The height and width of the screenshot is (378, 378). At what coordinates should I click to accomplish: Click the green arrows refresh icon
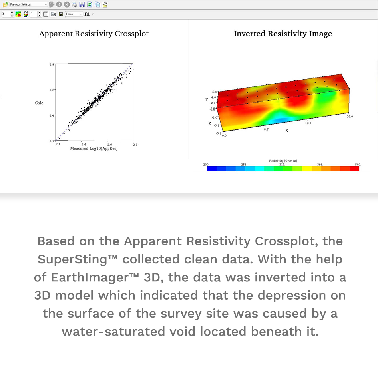point(90,4)
